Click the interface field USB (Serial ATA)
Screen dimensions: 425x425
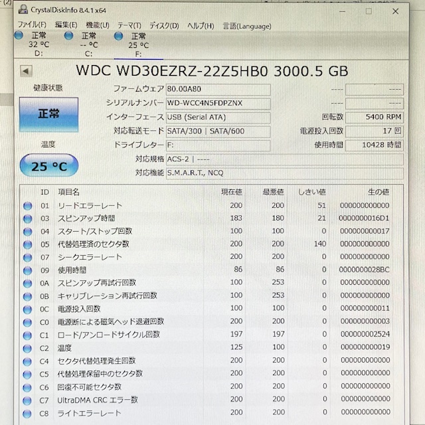pyautogui.click(x=218, y=118)
